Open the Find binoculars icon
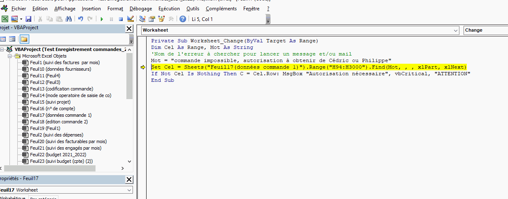Image resolution: width=508 pixels, height=199 pixels. (x=69, y=19)
